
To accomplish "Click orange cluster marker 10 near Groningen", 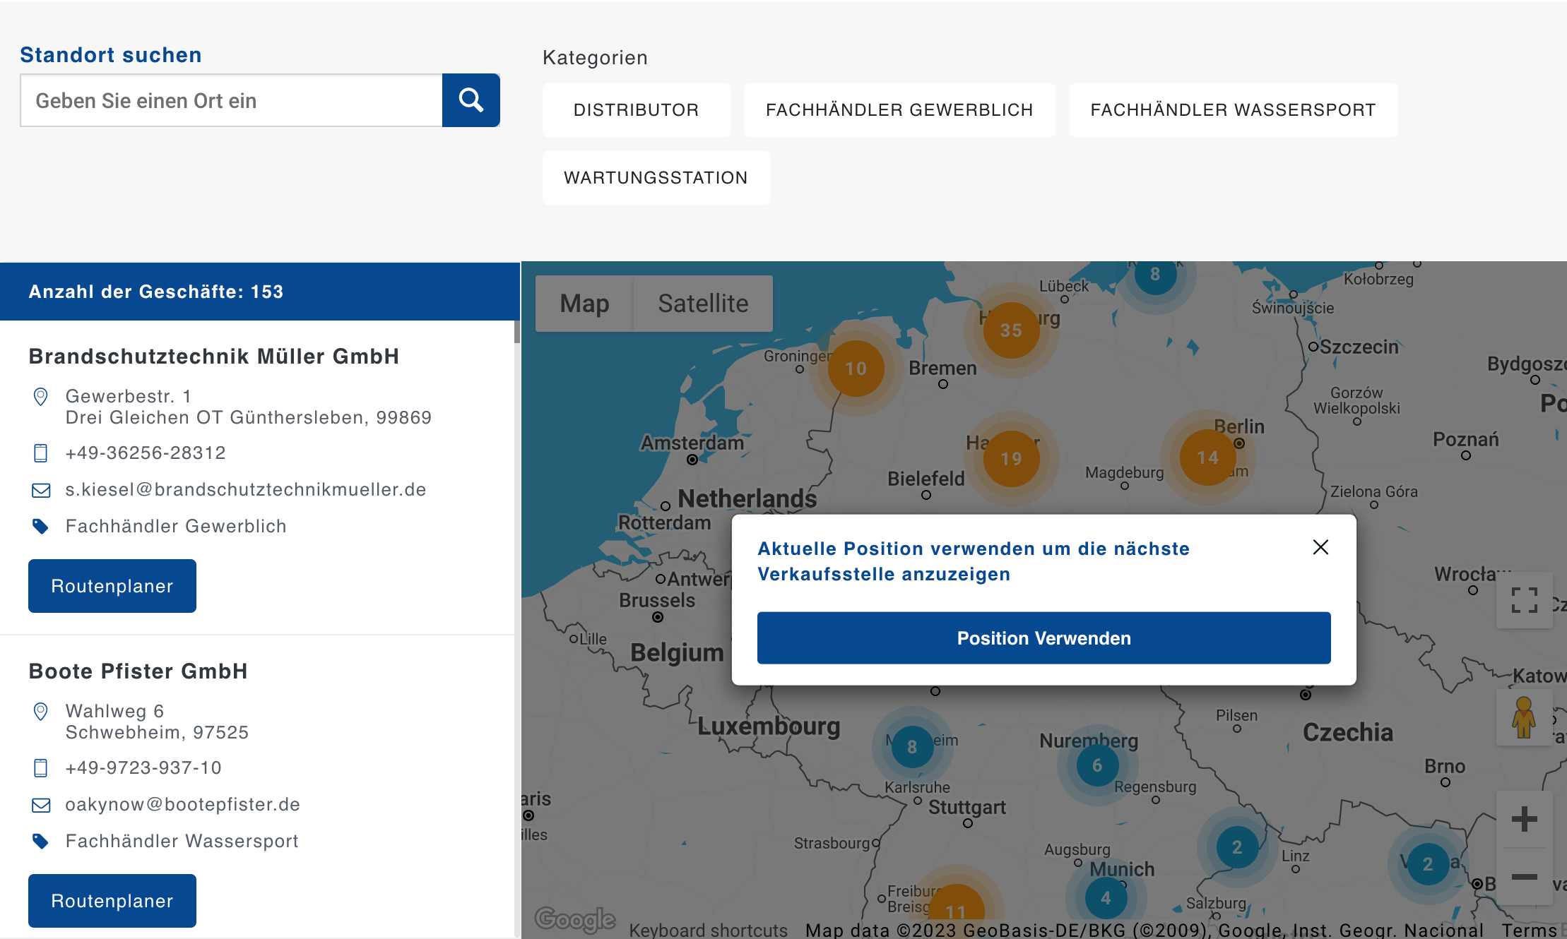I will [856, 369].
